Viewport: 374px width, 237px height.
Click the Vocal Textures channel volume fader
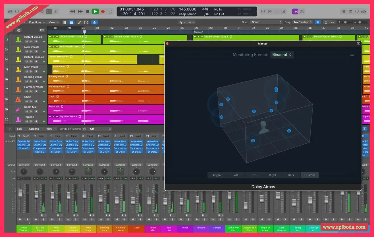pyautogui.click(x=20, y=193)
